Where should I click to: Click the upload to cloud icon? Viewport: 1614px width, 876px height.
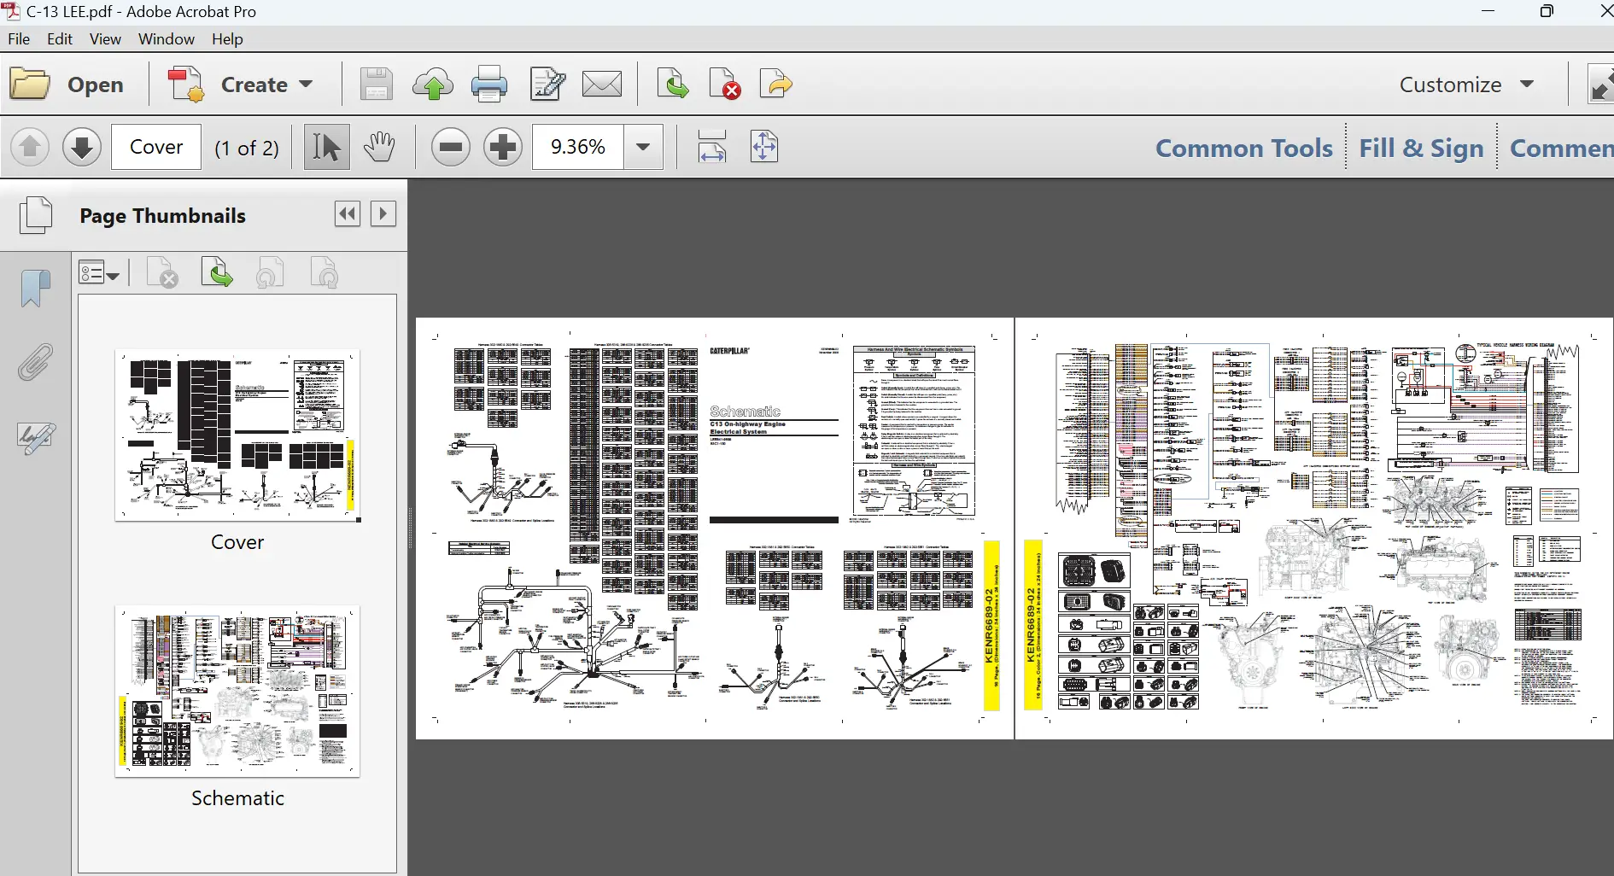(x=433, y=85)
